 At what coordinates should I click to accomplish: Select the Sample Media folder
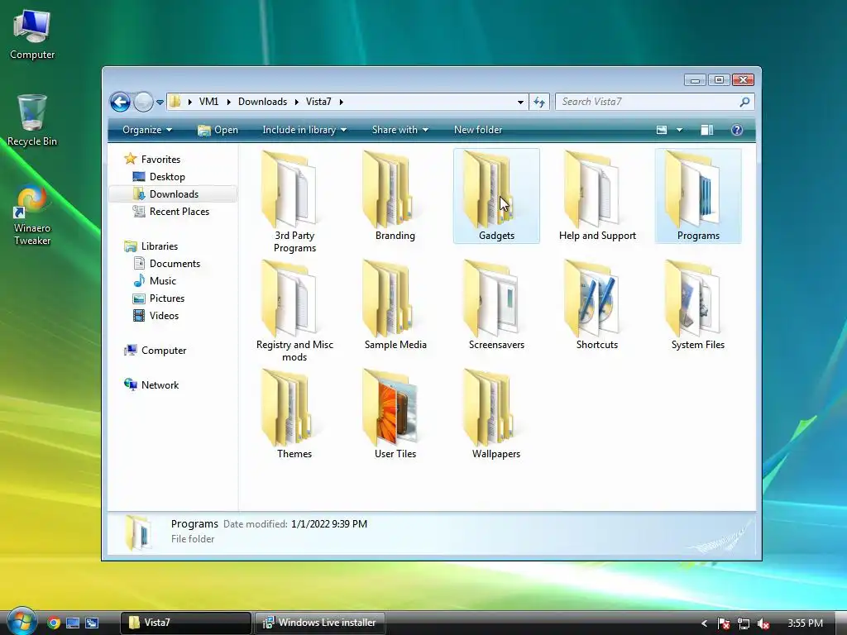(395, 305)
